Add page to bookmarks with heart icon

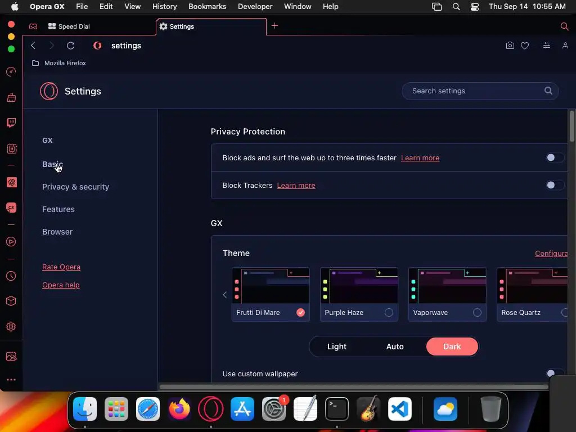525,46
